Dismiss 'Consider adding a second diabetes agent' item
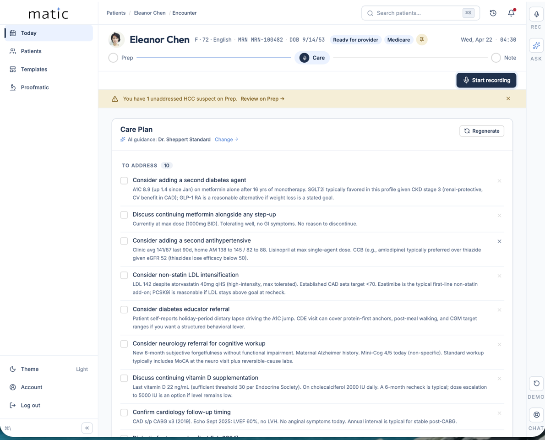Image resolution: width=545 pixels, height=440 pixels. (x=499, y=181)
